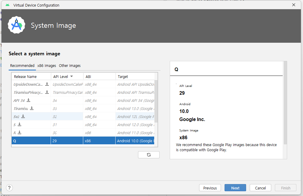
Task: Switch to the Other Images tab
Action: pos(70,66)
